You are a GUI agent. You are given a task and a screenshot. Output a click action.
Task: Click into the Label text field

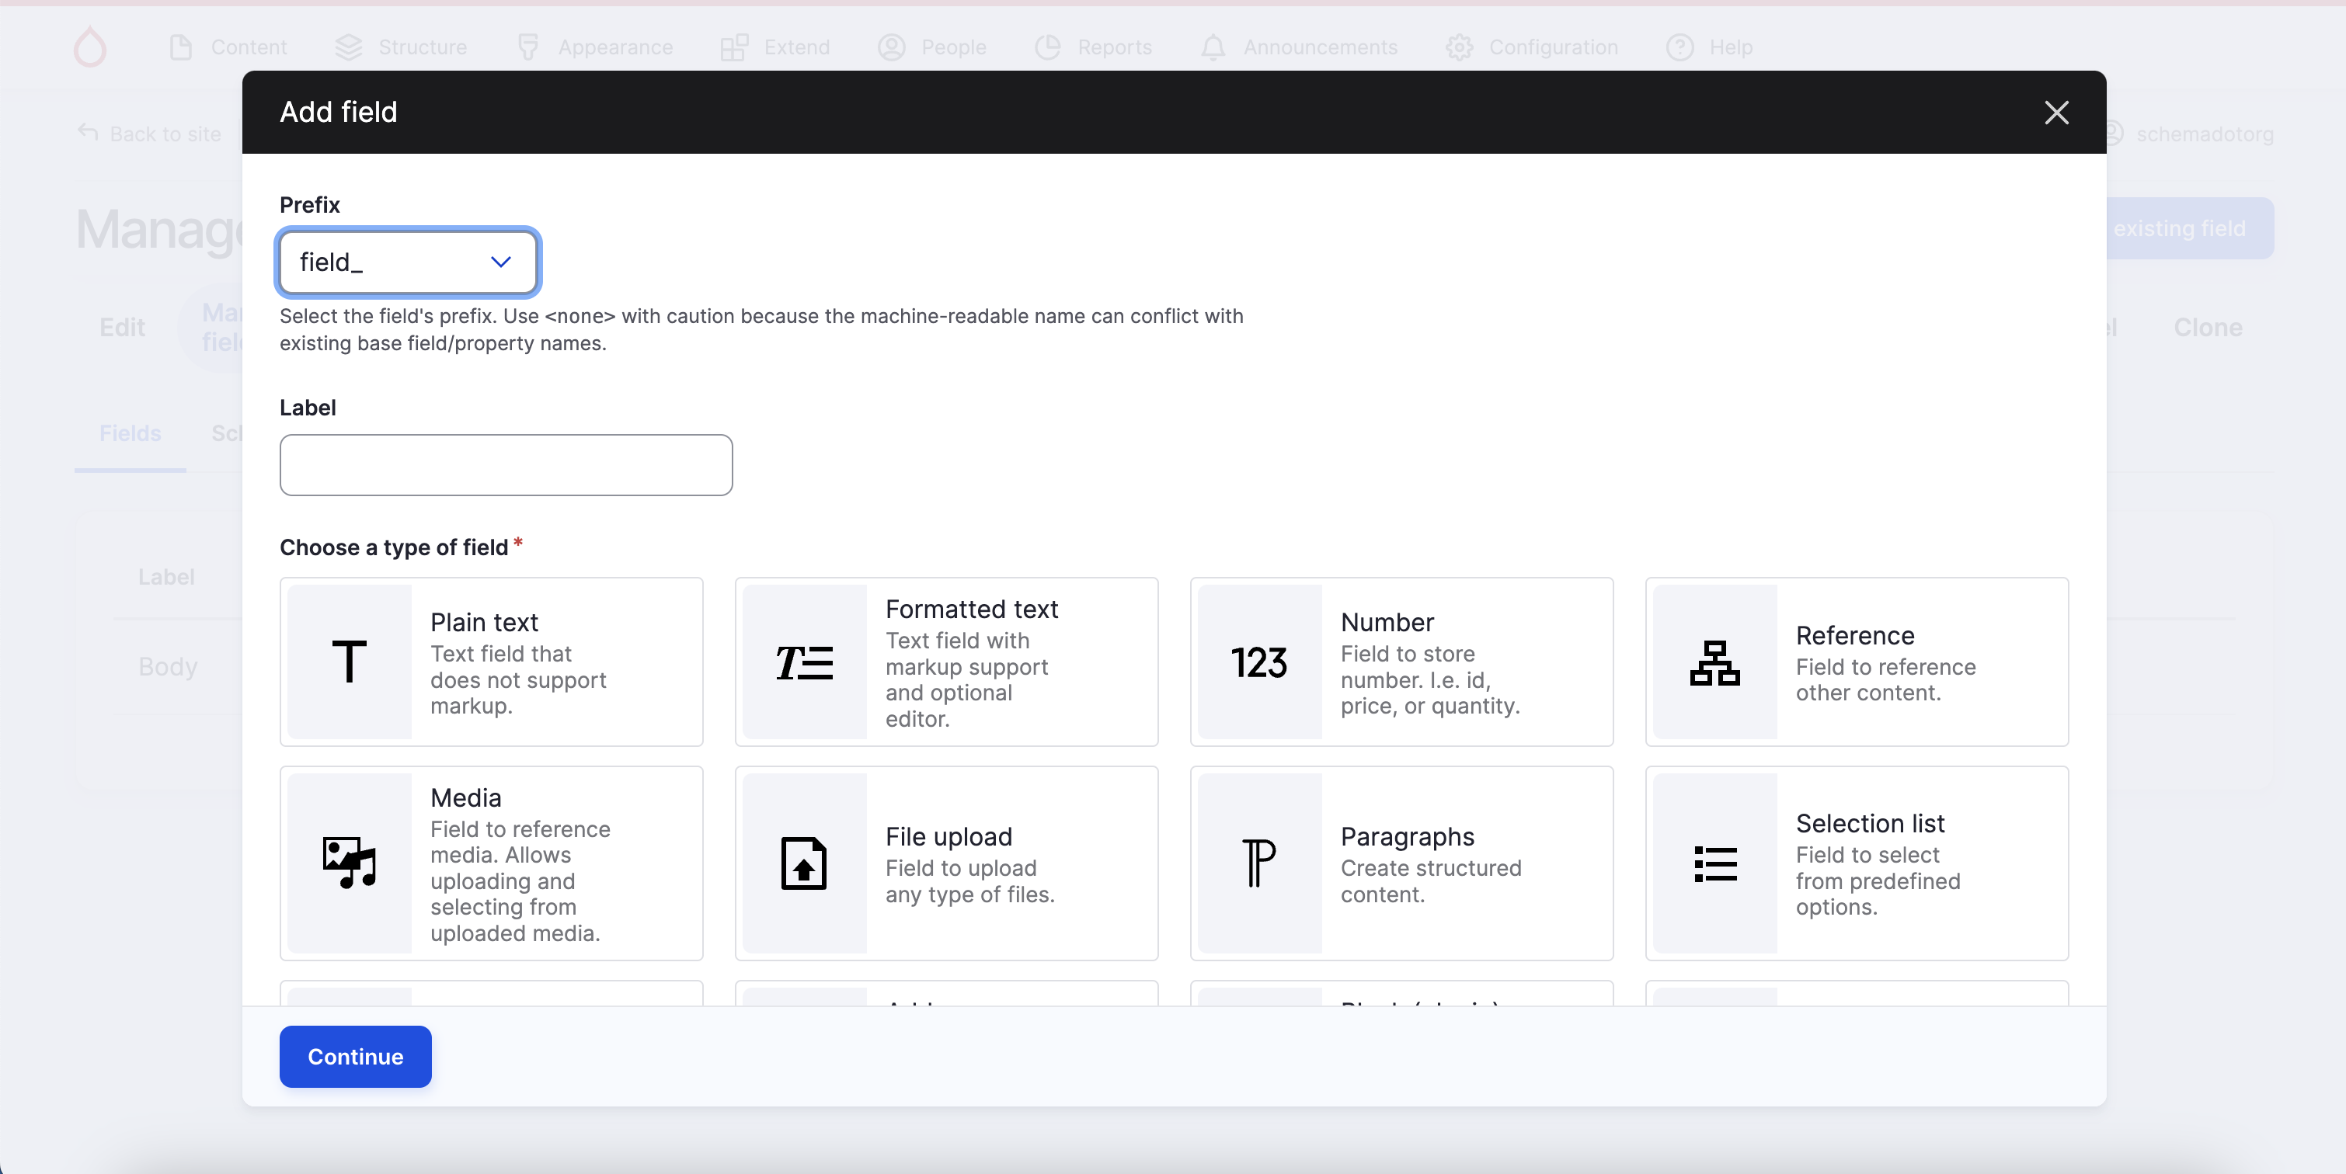tap(506, 465)
